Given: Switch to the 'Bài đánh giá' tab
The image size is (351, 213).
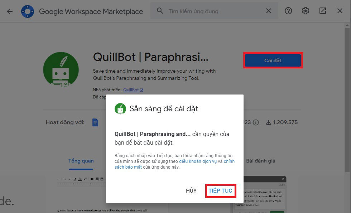Looking at the screenshot, I should tap(261, 161).
